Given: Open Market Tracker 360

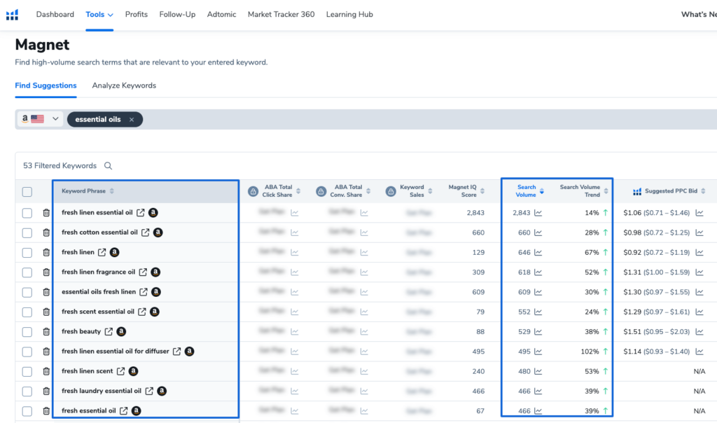Looking at the screenshot, I should coord(281,15).
